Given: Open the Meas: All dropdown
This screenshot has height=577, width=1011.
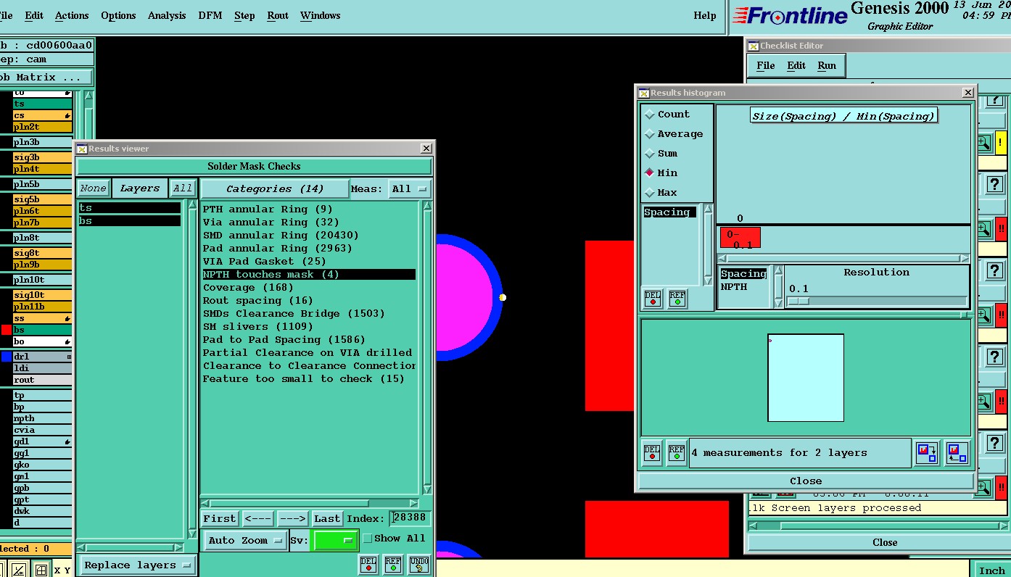Looking at the screenshot, I should tap(409, 189).
